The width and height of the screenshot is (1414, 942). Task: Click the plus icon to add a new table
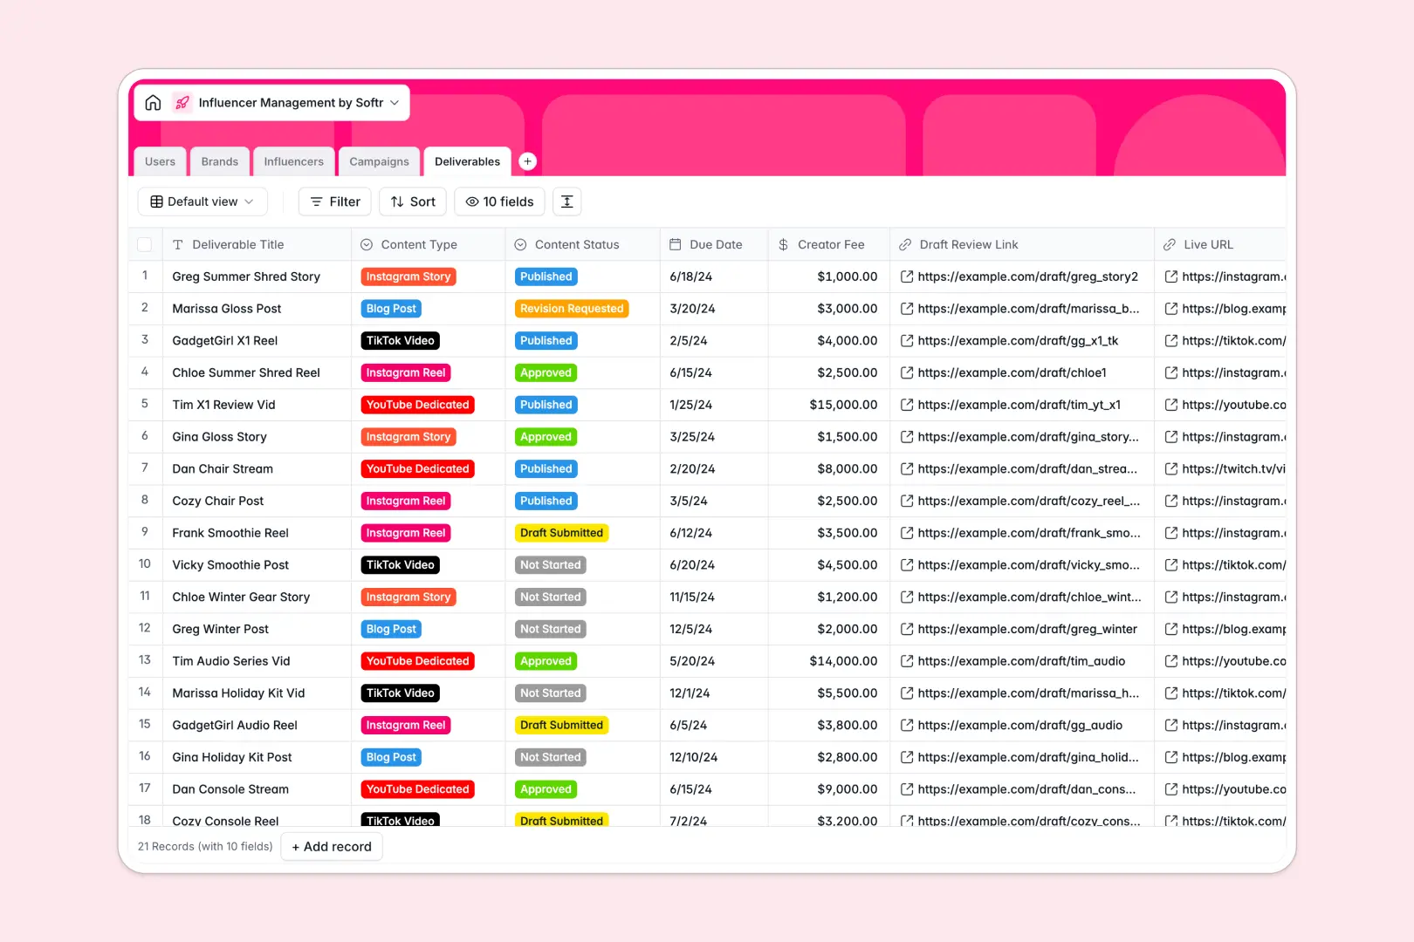pos(527,160)
